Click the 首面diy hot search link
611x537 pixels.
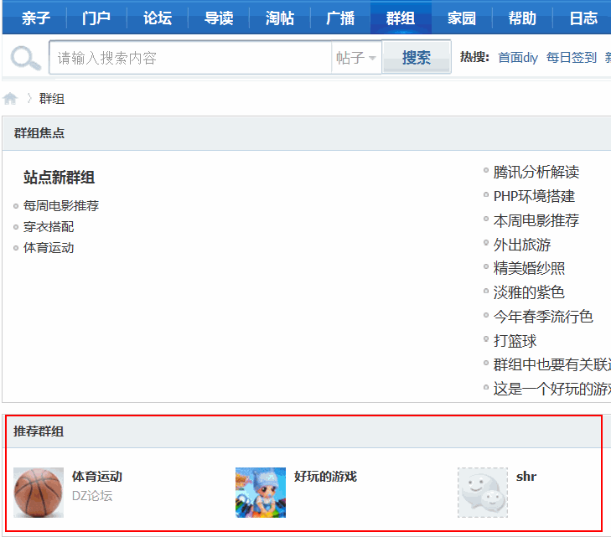pos(518,58)
